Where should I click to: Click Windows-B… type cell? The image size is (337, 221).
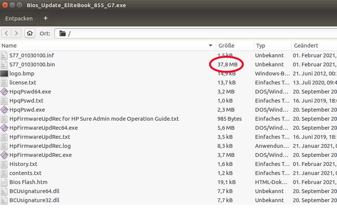click(272, 74)
